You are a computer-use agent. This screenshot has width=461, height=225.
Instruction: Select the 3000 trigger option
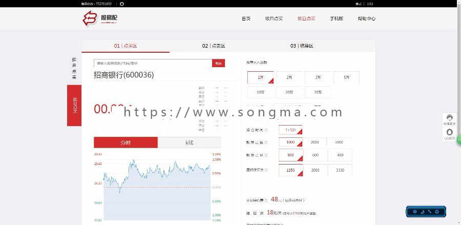[x=339, y=142]
